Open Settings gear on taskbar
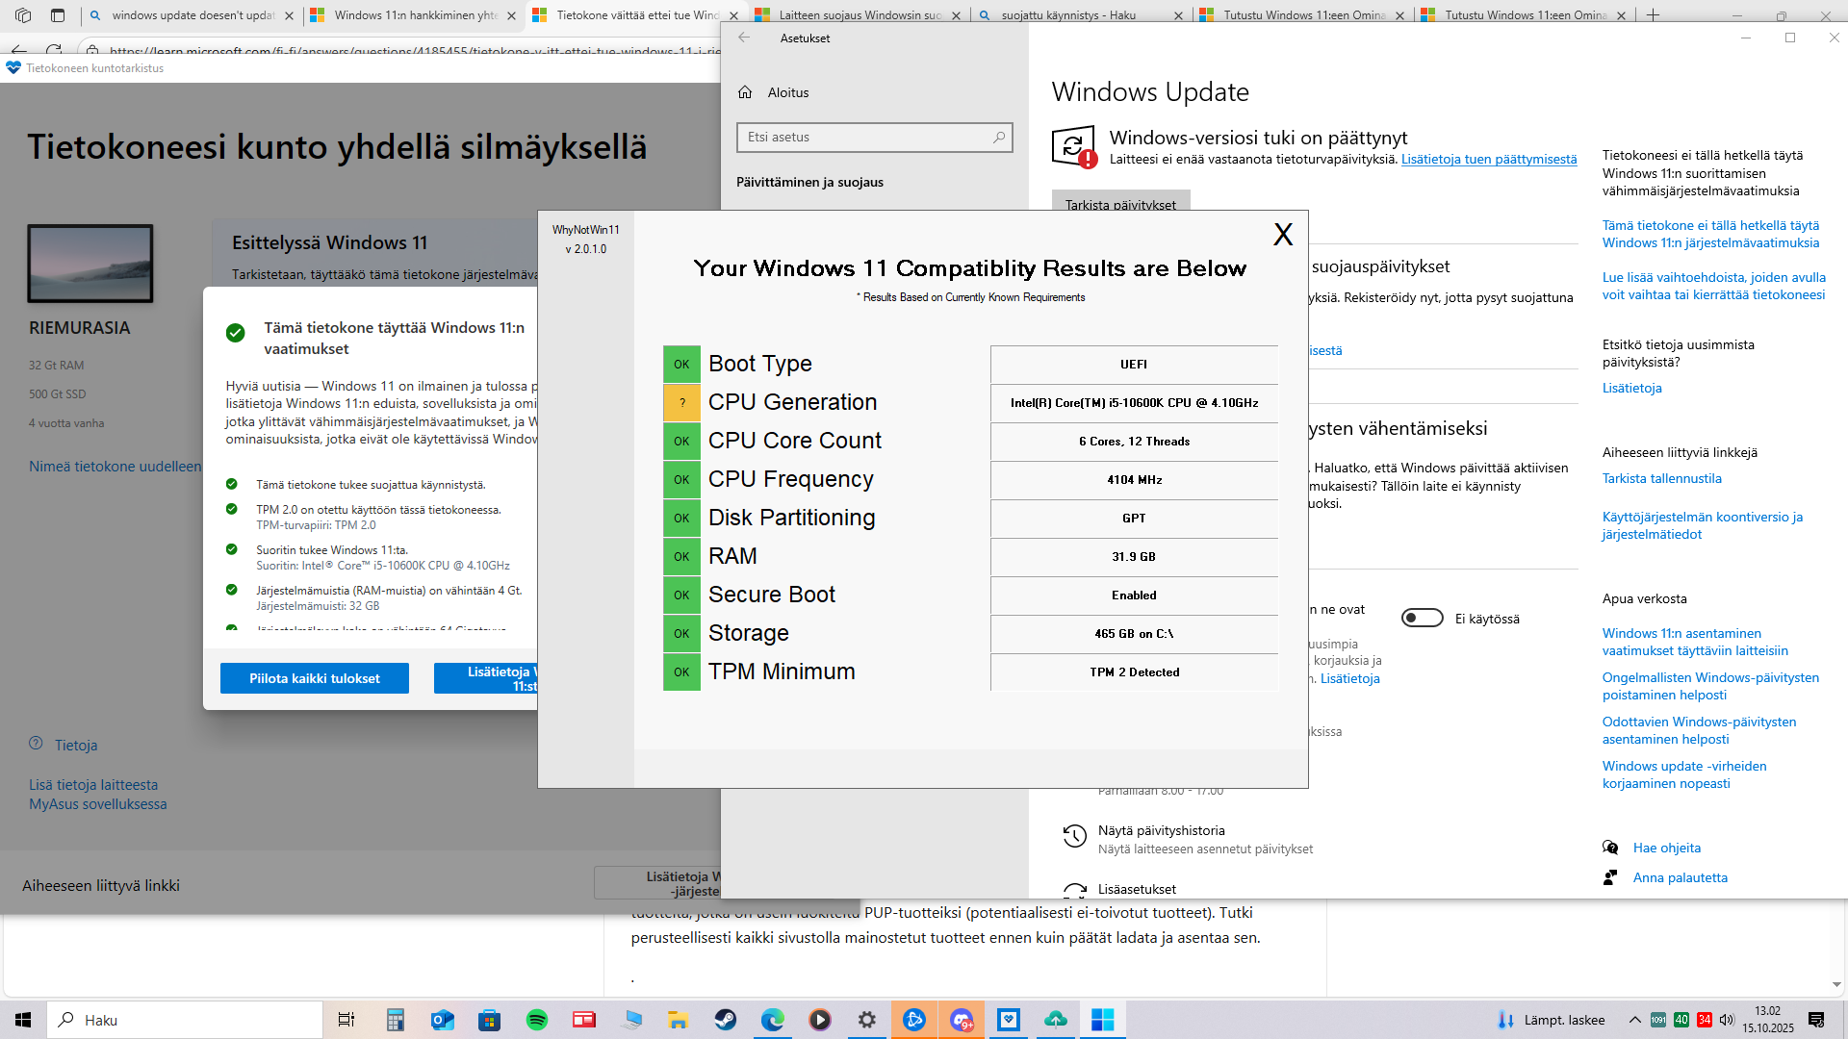This screenshot has height=1039, width=1848. coord(867,1020)
